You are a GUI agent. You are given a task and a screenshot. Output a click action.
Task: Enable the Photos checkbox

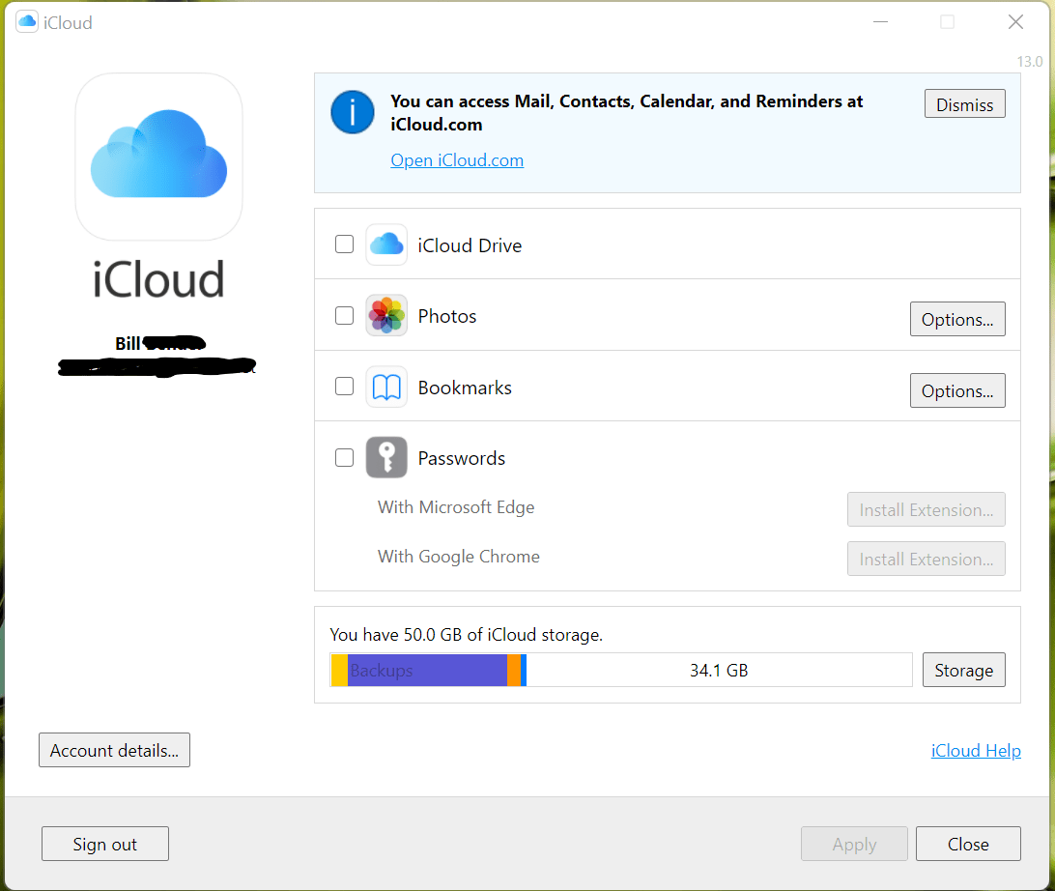344,316
